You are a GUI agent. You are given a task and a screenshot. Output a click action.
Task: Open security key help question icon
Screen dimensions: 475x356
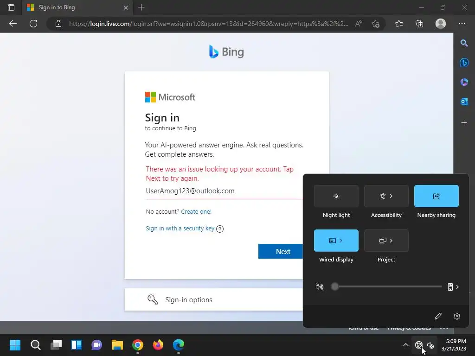(x=220, y=229)
